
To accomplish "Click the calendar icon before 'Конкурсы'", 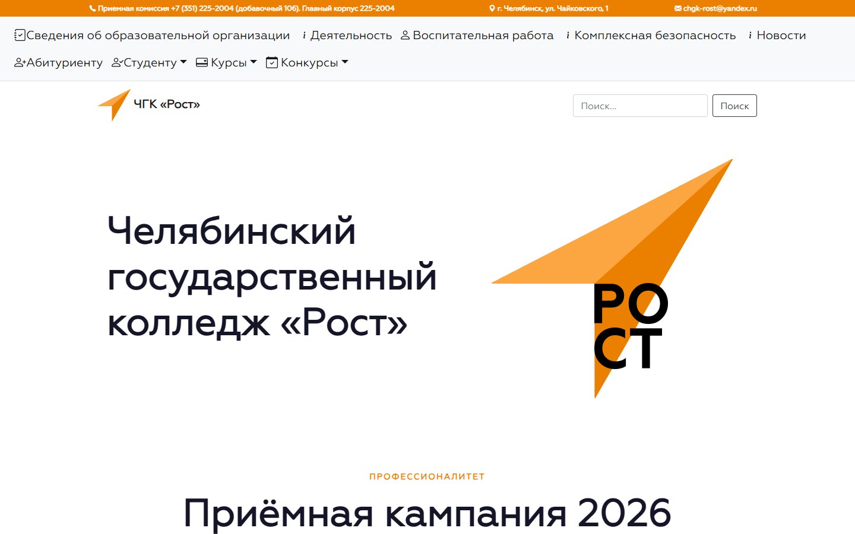I will point(272,62).
